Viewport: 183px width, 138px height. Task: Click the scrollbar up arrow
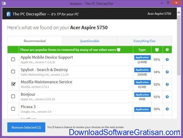[x=179, y=12]
